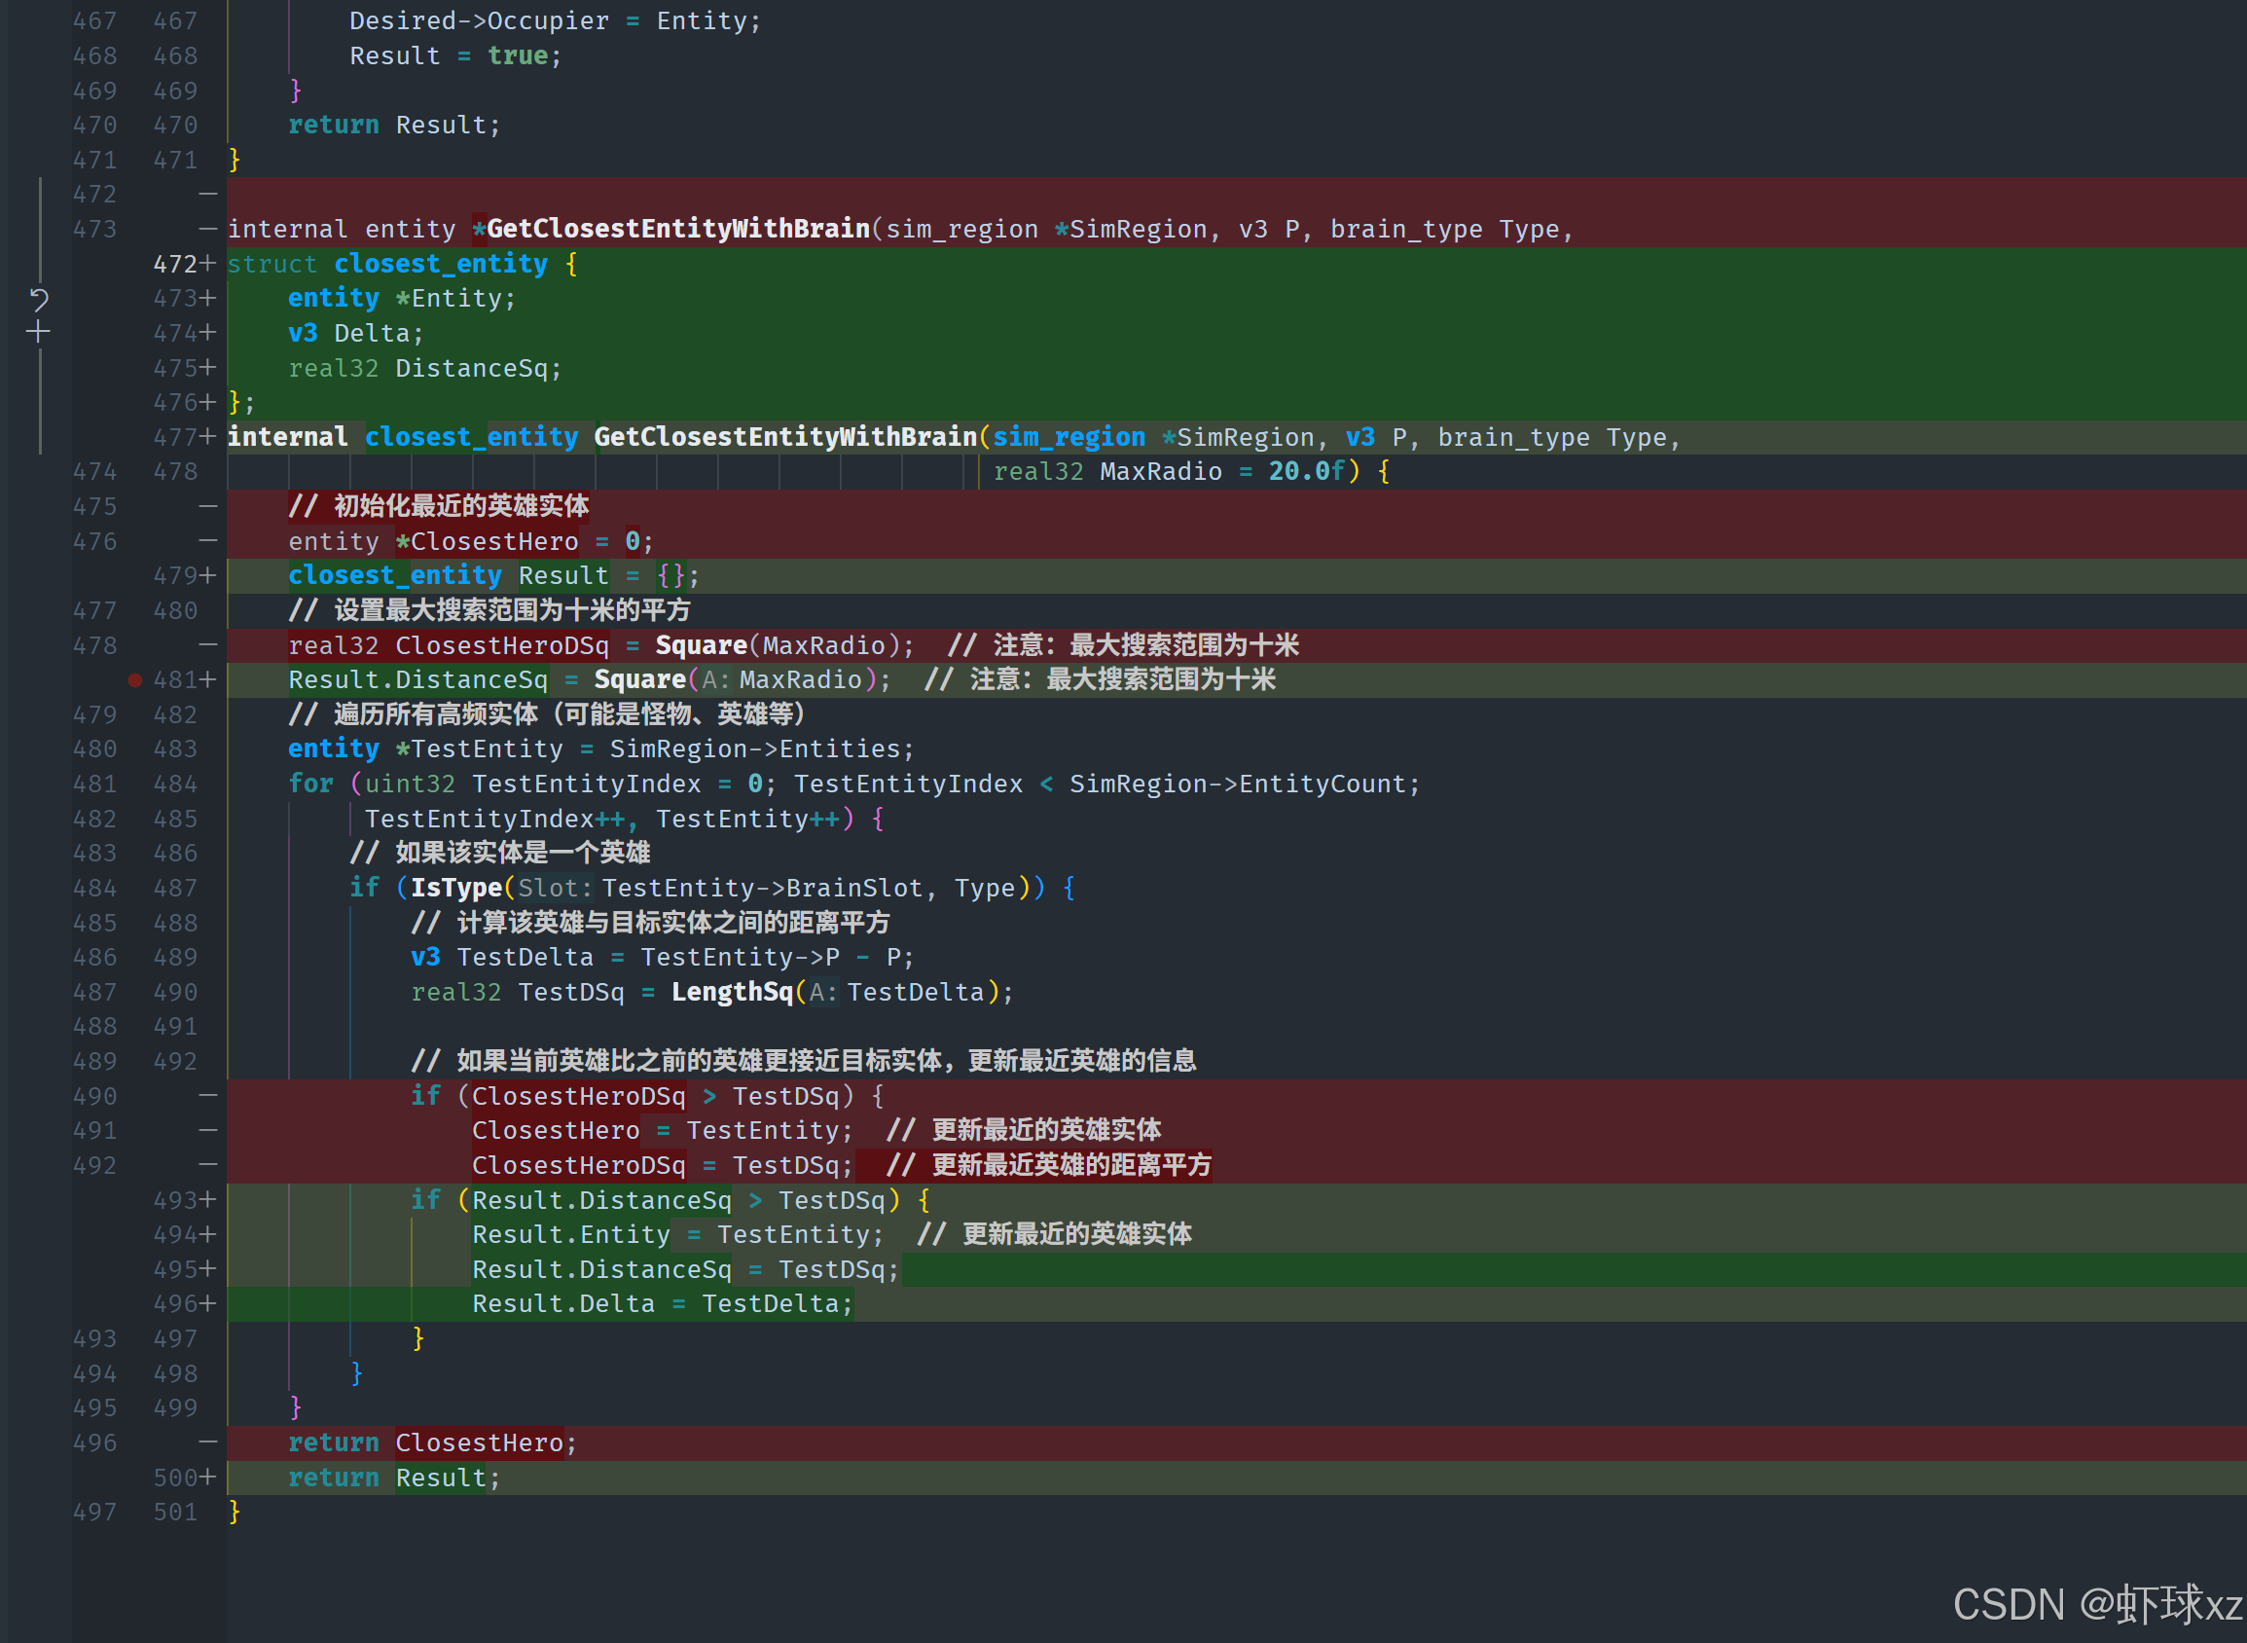Click the plus marker on added line 500
Viewport: 2247px width, 1643px height.
pos(208,1477)
